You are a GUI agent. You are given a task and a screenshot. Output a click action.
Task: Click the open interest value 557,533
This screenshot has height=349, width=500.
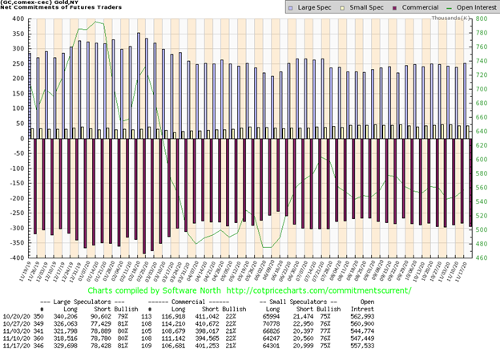(x=362, y=346)
